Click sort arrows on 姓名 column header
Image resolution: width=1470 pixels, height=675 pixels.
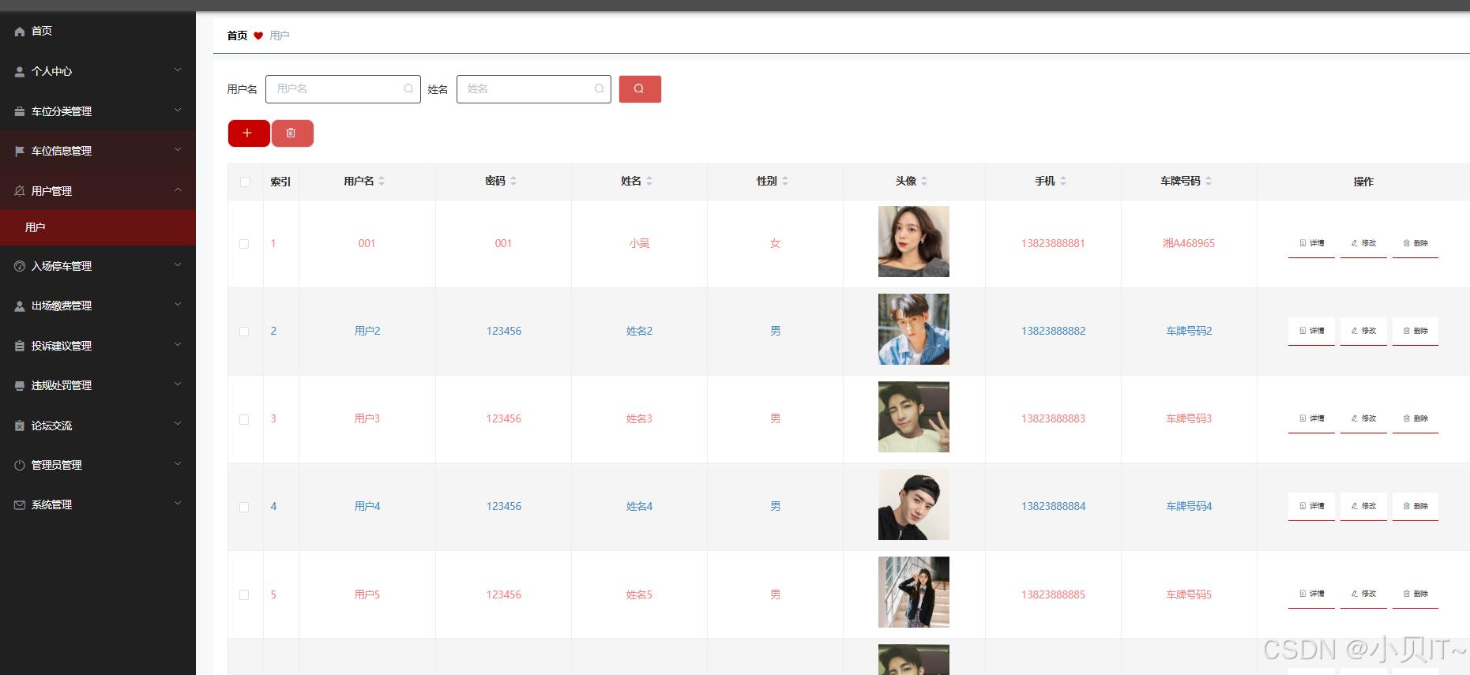(x=649, y=181)
